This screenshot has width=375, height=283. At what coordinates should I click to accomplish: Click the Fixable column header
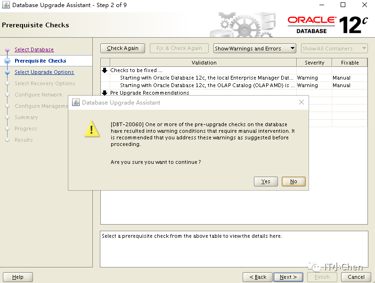point(350,63)
